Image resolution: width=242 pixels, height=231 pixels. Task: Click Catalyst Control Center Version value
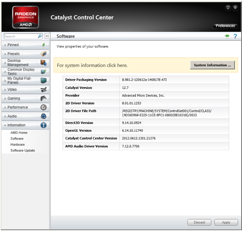pos(139,138)
